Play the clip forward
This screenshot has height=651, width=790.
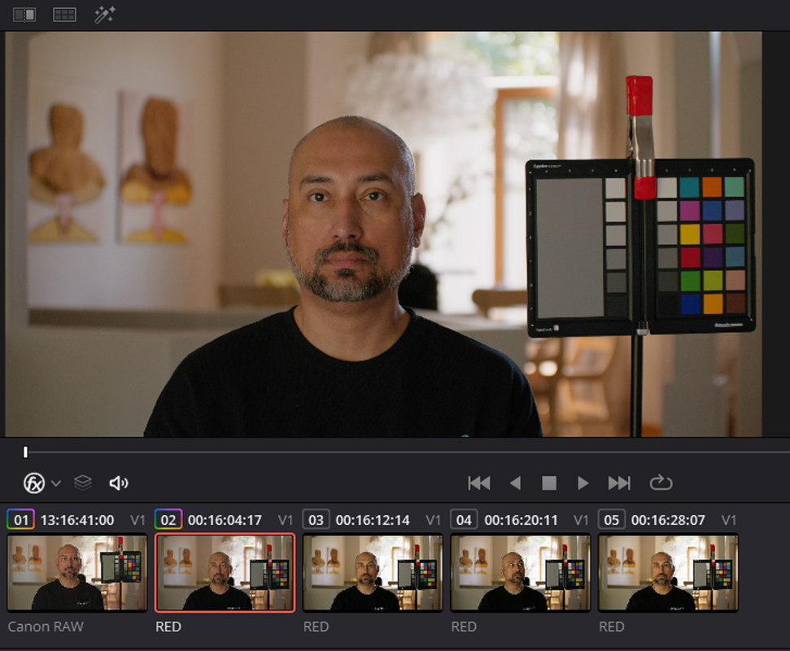(x=583, y=483)
